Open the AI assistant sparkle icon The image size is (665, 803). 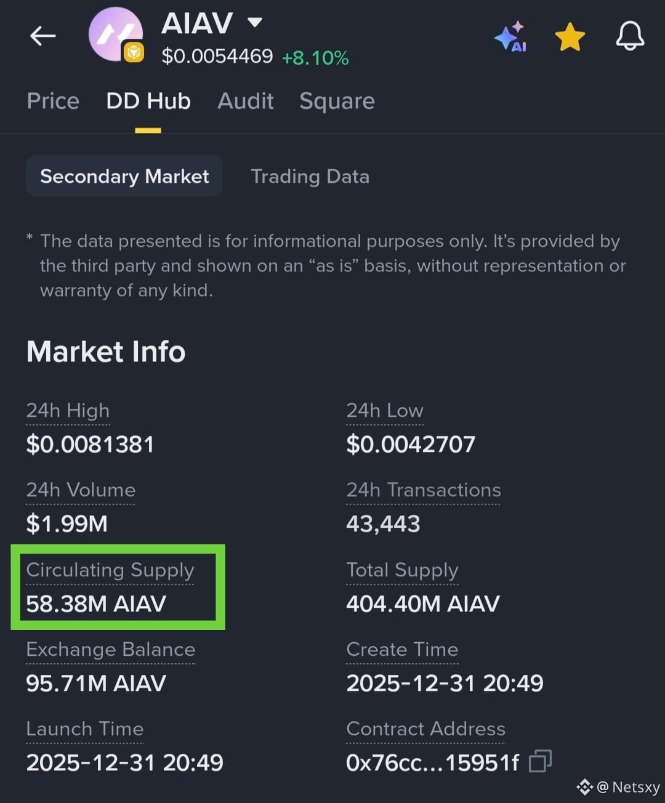pos(510,36)
